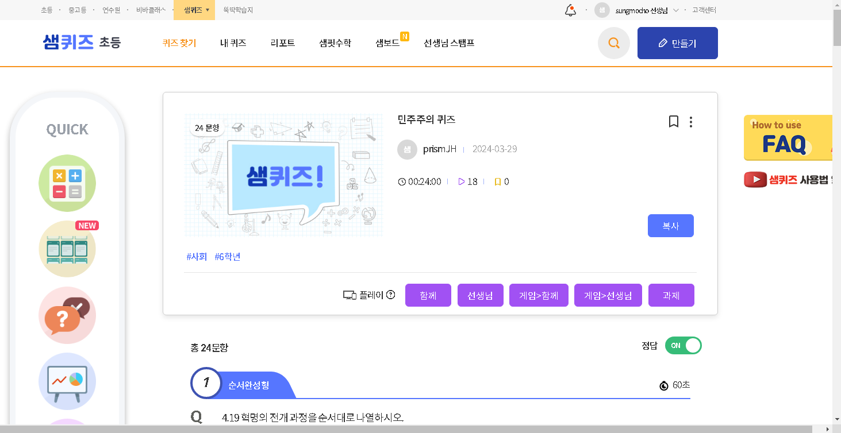The width and height of the screenshot is (841, 433).
Task: Open the calculator quick icon
Action: 67,183
